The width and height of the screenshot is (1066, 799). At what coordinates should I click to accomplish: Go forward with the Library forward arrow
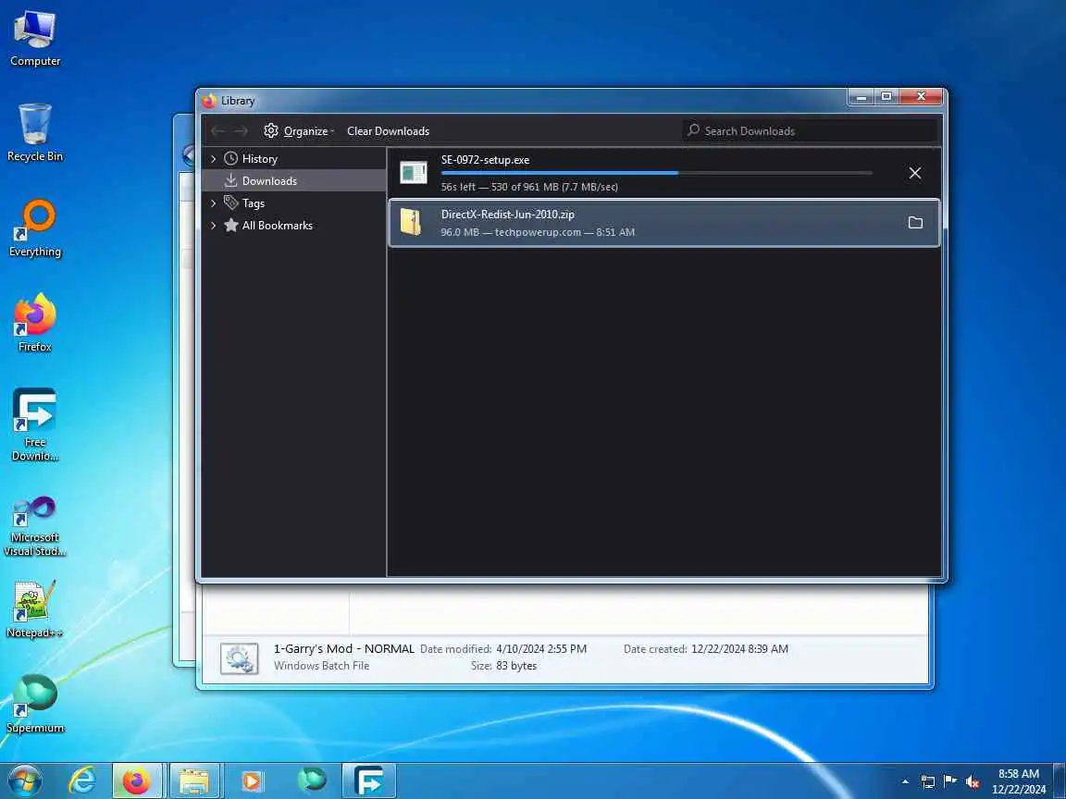[x=241, y=131]
